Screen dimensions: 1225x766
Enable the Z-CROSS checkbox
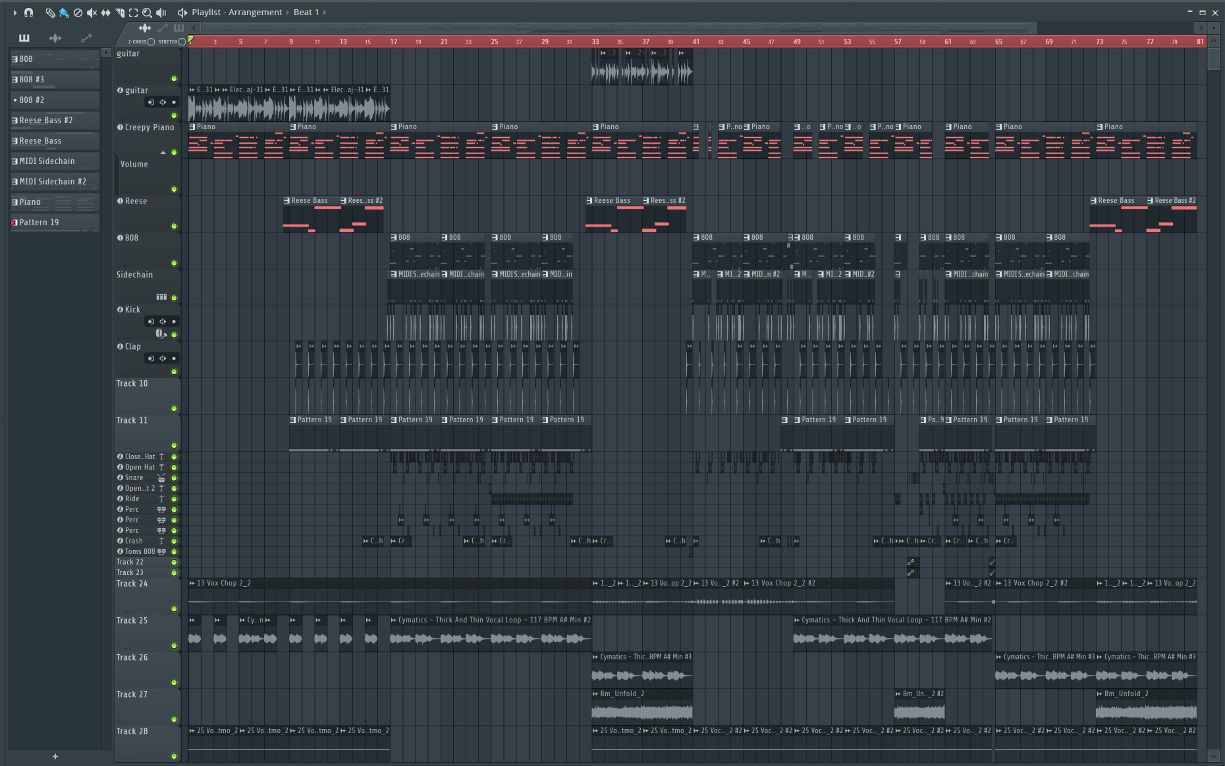click(x=151, y=41)
